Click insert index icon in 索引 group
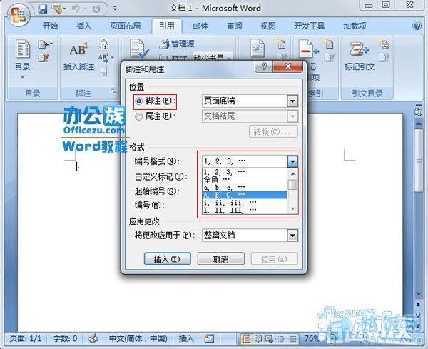This screenshot has height=349, width=428. click(328, 44)
